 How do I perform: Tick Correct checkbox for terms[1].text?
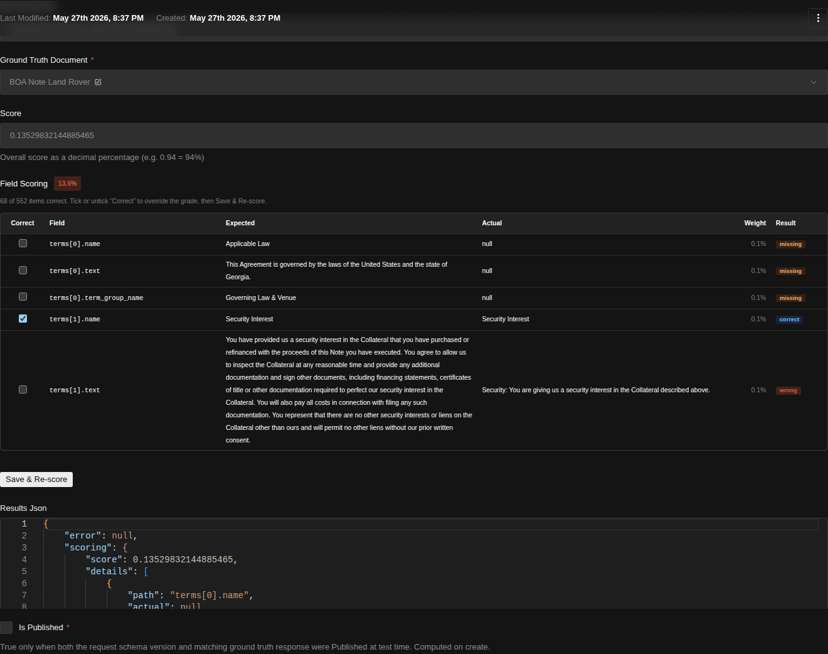[23, 390]
